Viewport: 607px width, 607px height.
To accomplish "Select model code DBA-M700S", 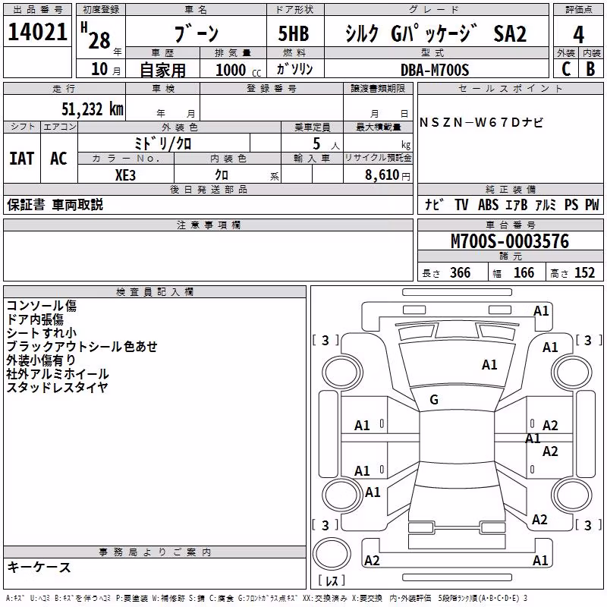I will (x=435, y=70).
